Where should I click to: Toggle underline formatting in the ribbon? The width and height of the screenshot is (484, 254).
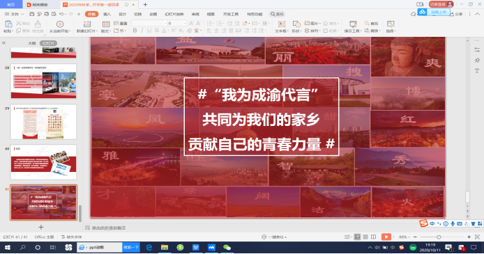[149, 31]
